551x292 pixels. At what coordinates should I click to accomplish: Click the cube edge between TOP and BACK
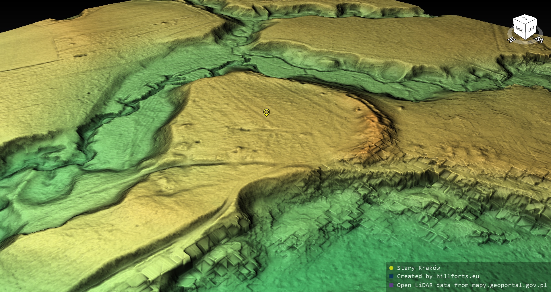[519, 22]
